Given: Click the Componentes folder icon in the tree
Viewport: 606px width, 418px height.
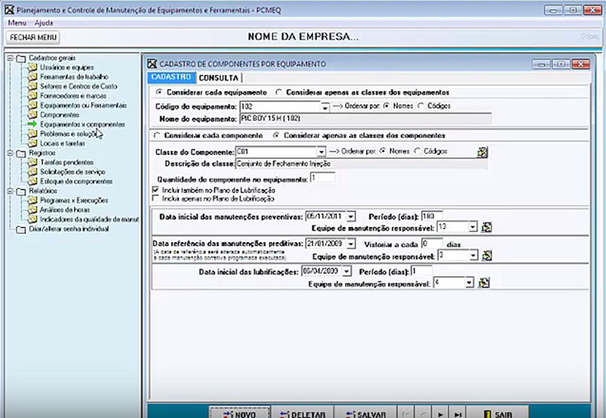Looking at the screenshot, I should pyautogui.click(x=32, y=115).
